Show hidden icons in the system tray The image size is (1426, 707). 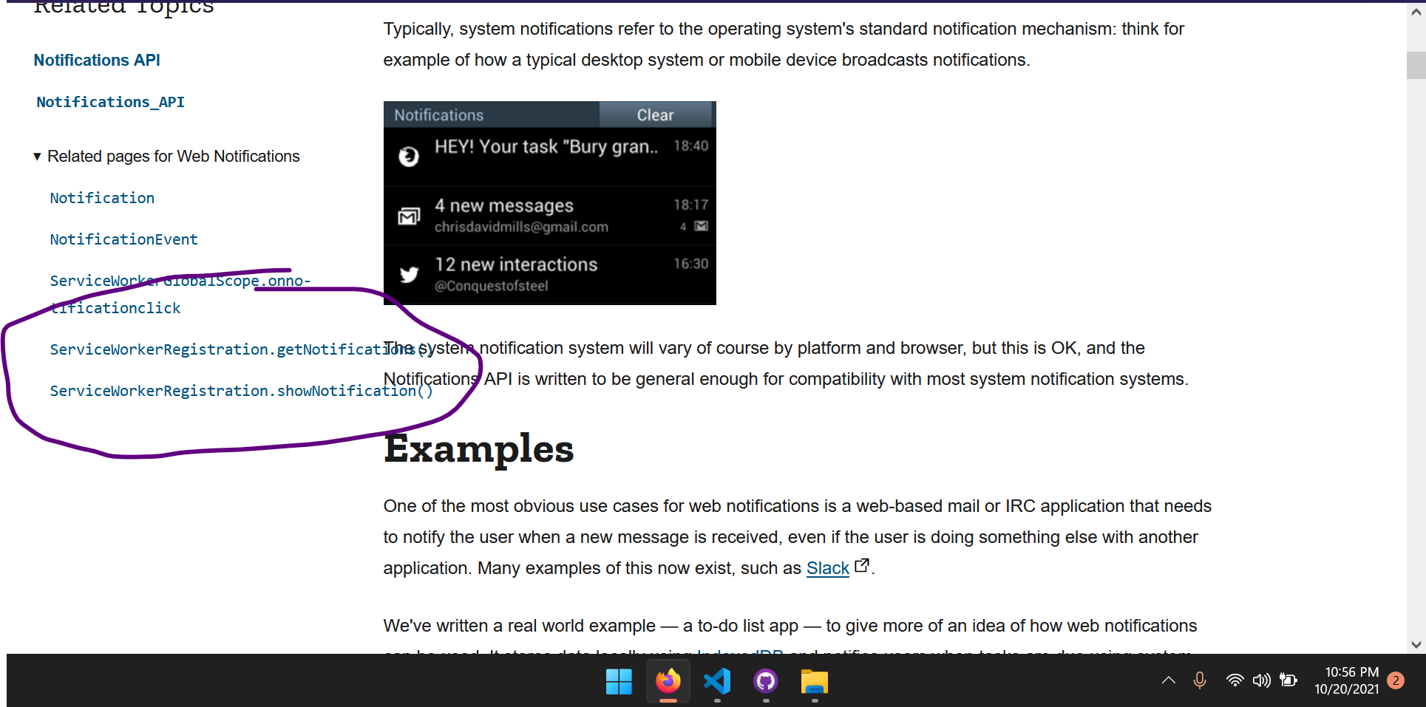[1168, 680]
